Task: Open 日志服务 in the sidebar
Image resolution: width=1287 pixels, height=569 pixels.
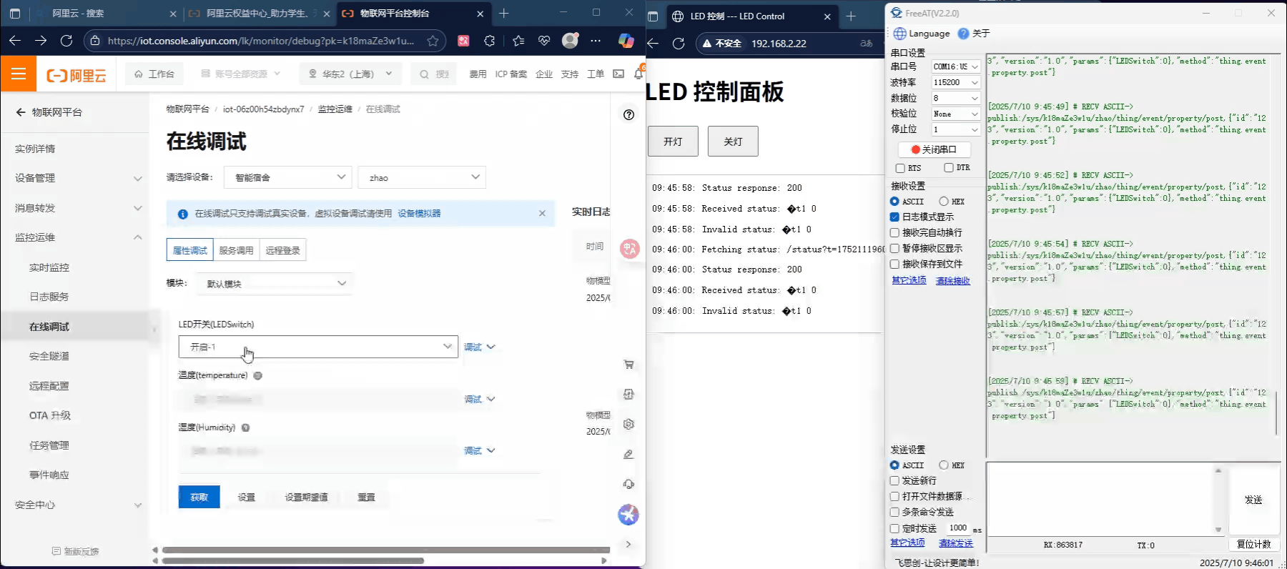Action: click(x=49, y=297)
